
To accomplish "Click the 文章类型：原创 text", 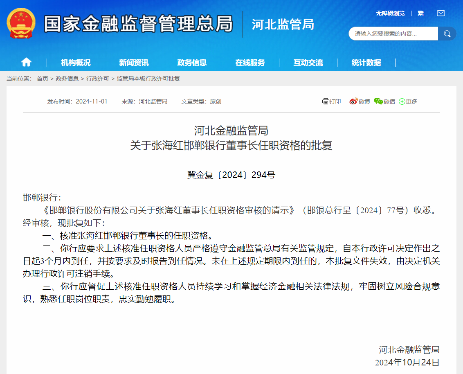I will click(201, 101).
